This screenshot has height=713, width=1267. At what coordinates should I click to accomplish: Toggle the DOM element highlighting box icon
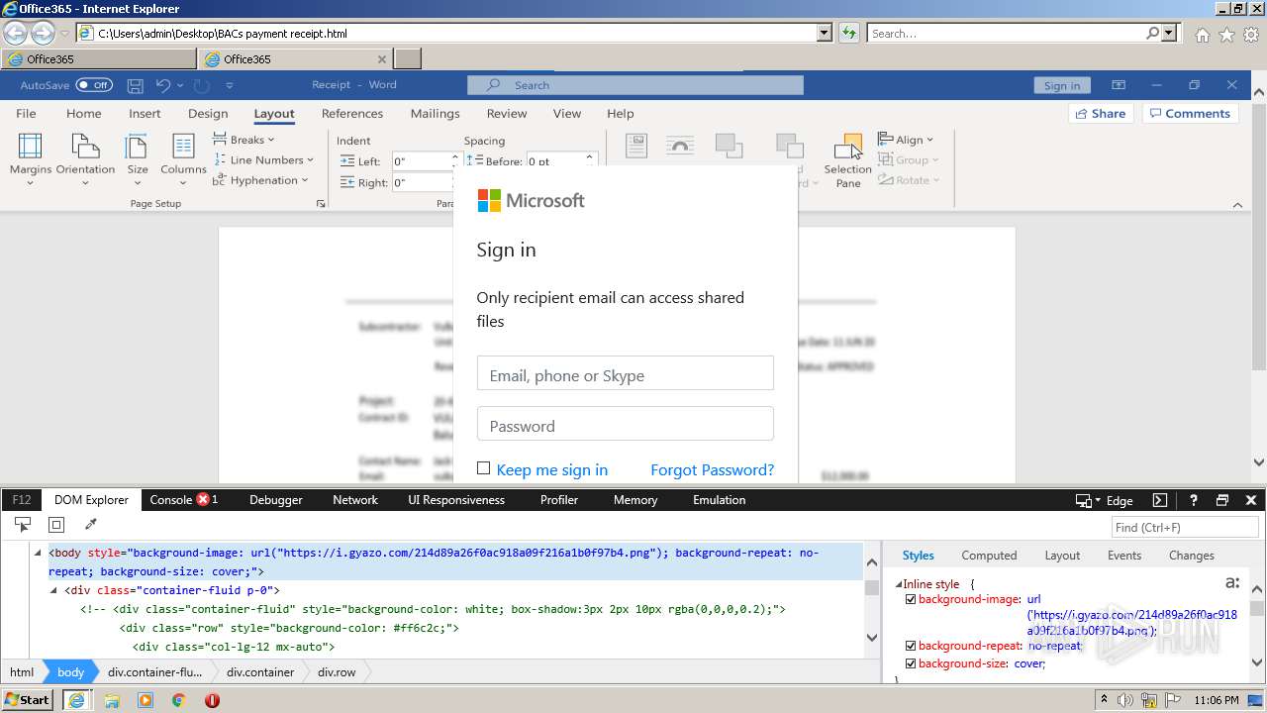tap(56, 525)
